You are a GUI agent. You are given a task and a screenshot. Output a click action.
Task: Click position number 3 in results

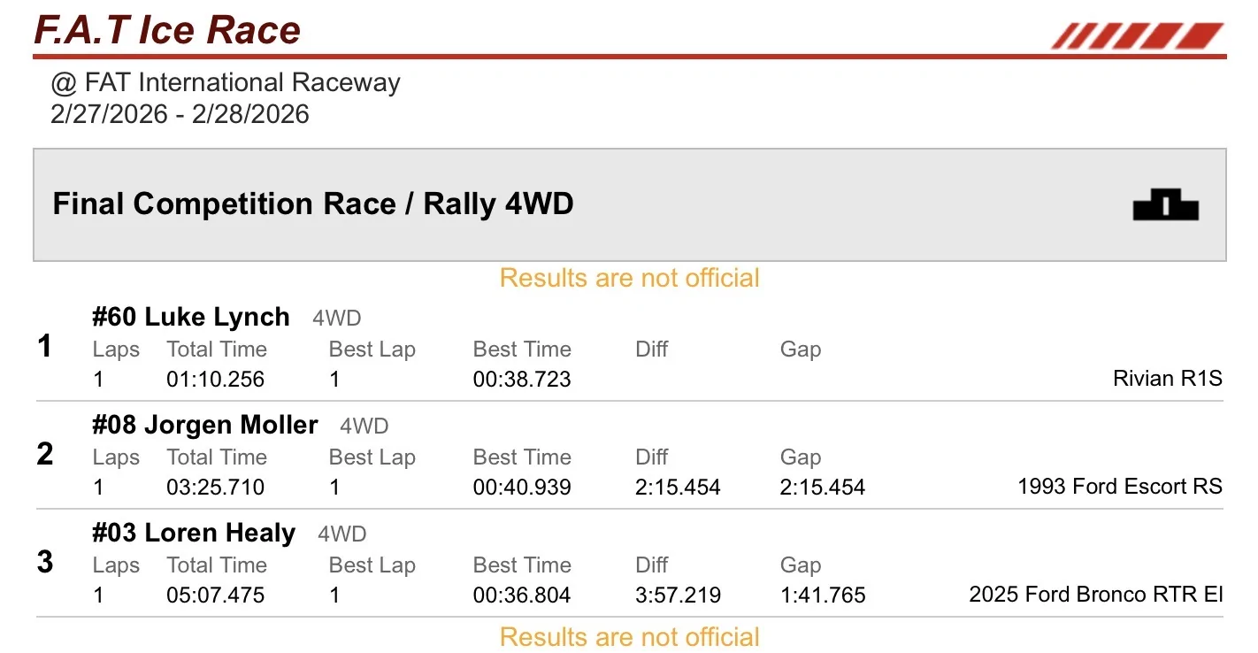point(45,563)
